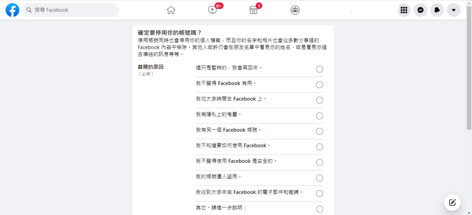Open the Watch video icon

pyautogui.click(x=212, y=10)
